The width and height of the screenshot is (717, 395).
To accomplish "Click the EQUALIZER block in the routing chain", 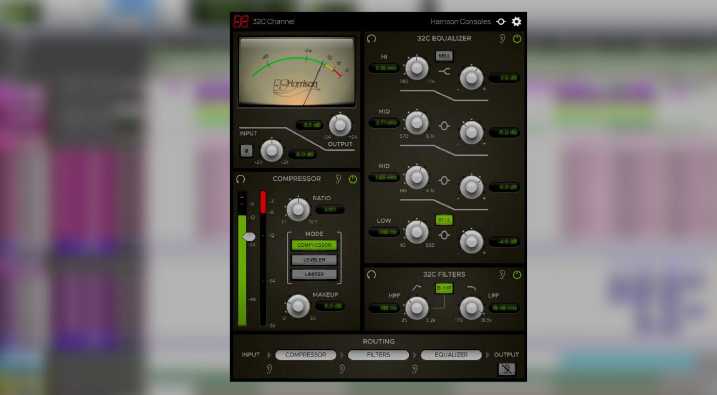I will (451, 355).
